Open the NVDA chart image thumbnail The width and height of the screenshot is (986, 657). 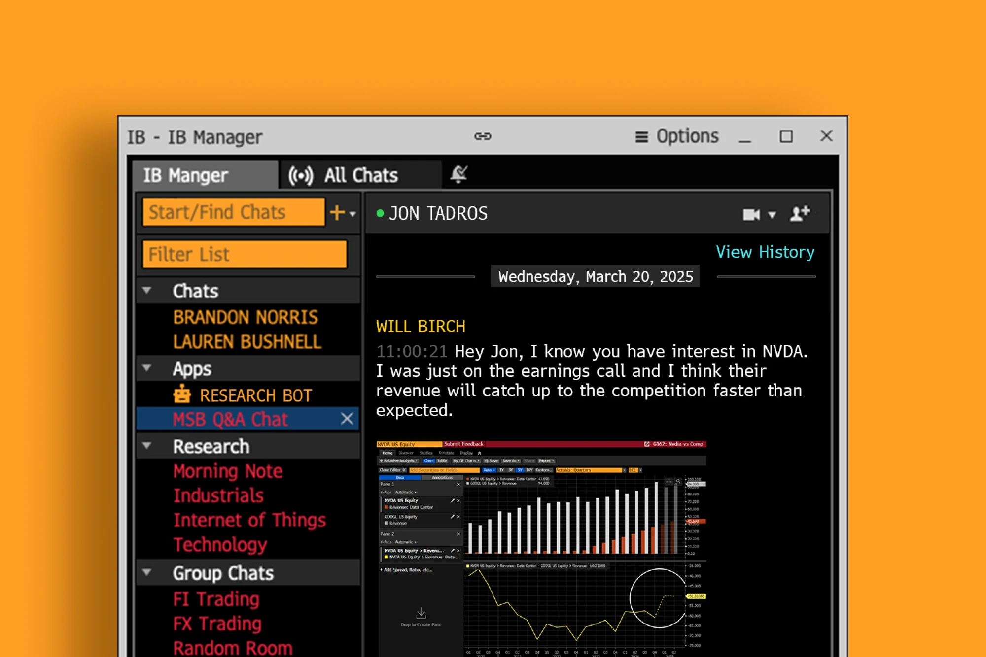pyautogui.click(x=541, y=548)
